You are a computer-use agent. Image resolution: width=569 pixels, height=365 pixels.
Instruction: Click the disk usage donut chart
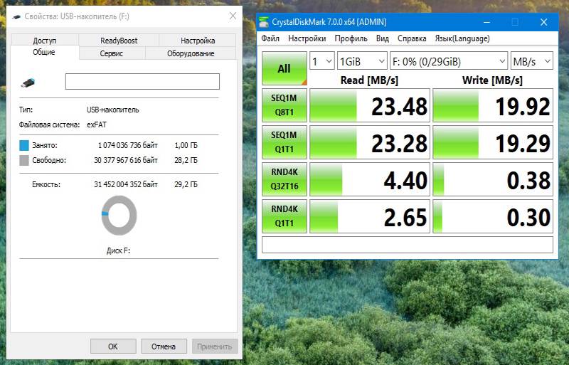point(119,216)
